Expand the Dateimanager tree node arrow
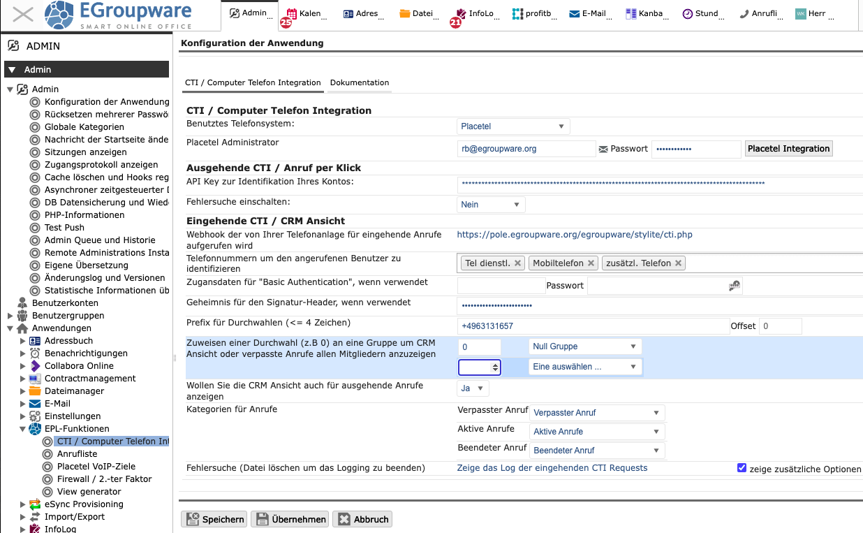Image resolution: width=863 pixels, height=533 pixels. [22, 391]
